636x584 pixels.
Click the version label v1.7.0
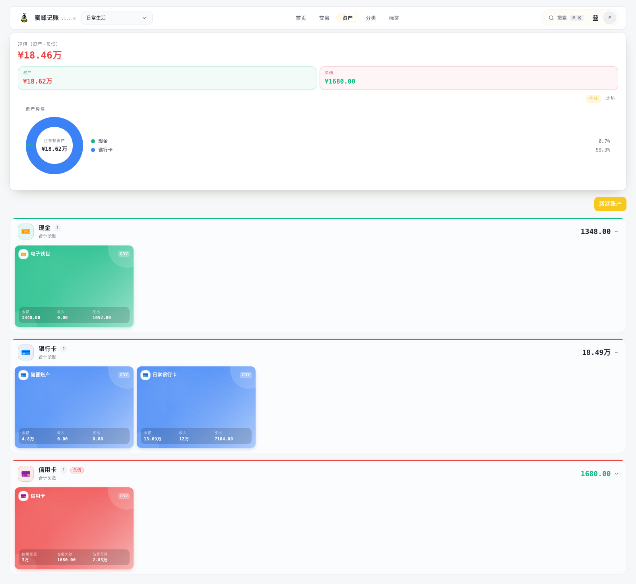pos(68,18)
